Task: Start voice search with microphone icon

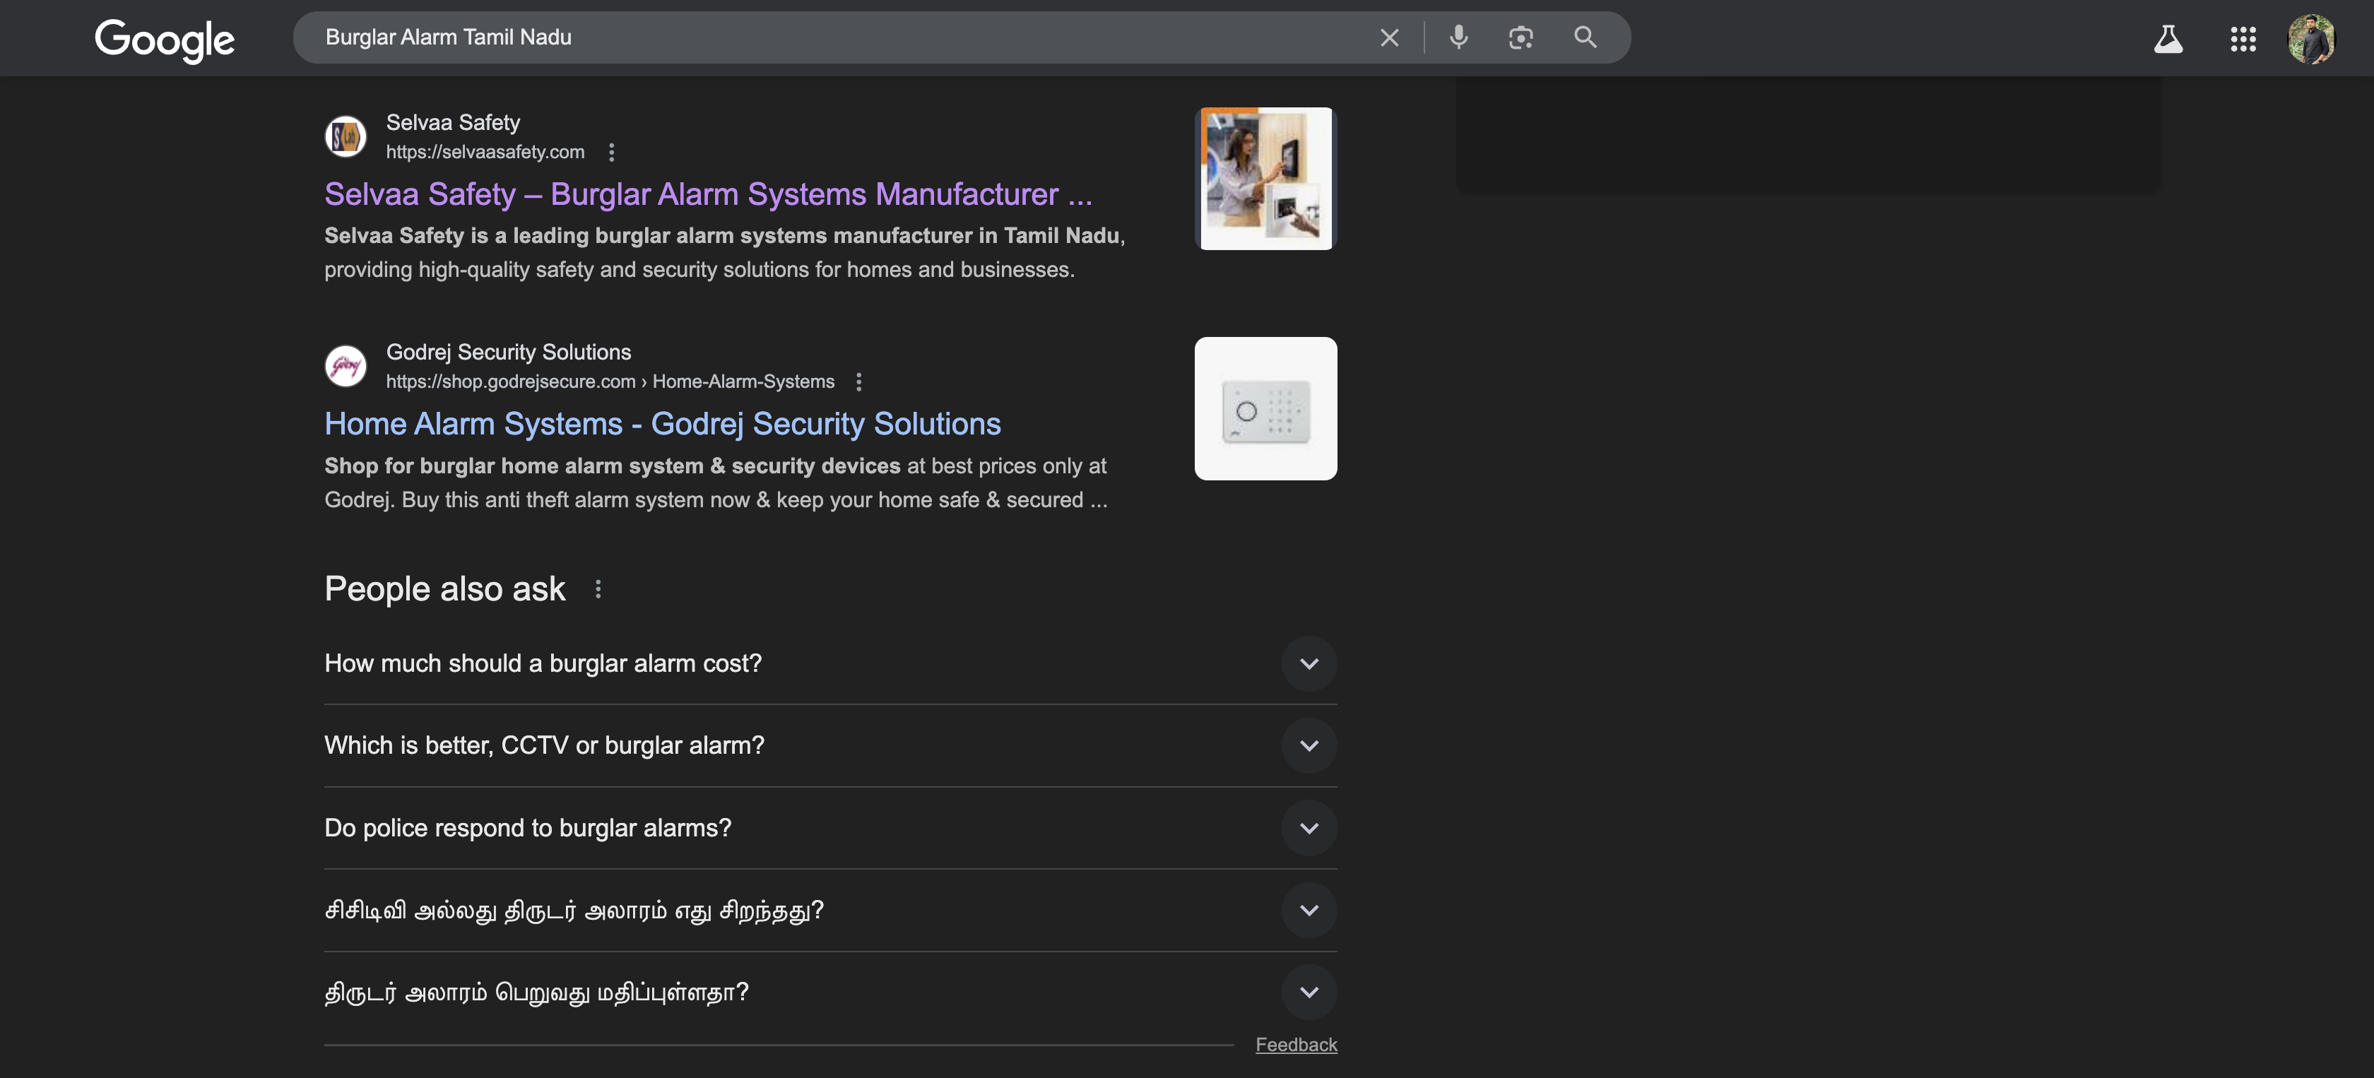Action: (1458, 37)
